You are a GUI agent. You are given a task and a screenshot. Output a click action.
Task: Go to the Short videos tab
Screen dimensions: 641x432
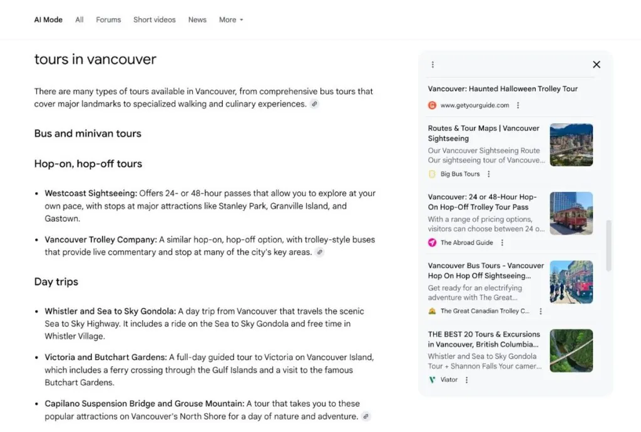pyautogui.click(x=154, y=19)
